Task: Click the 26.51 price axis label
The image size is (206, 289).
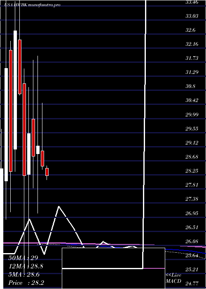Action: (192, 227)
